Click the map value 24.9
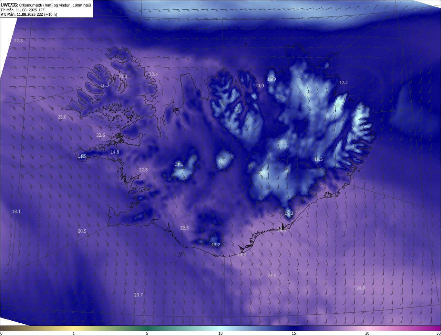Image resolution: width=441 pixels, height=336 pixels. click(361, 288)
